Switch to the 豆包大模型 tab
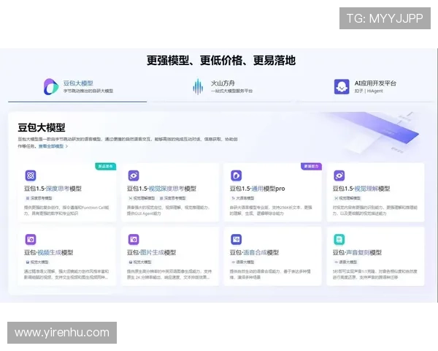This screenshot has width=438, height=351. [x=77, y=87]
